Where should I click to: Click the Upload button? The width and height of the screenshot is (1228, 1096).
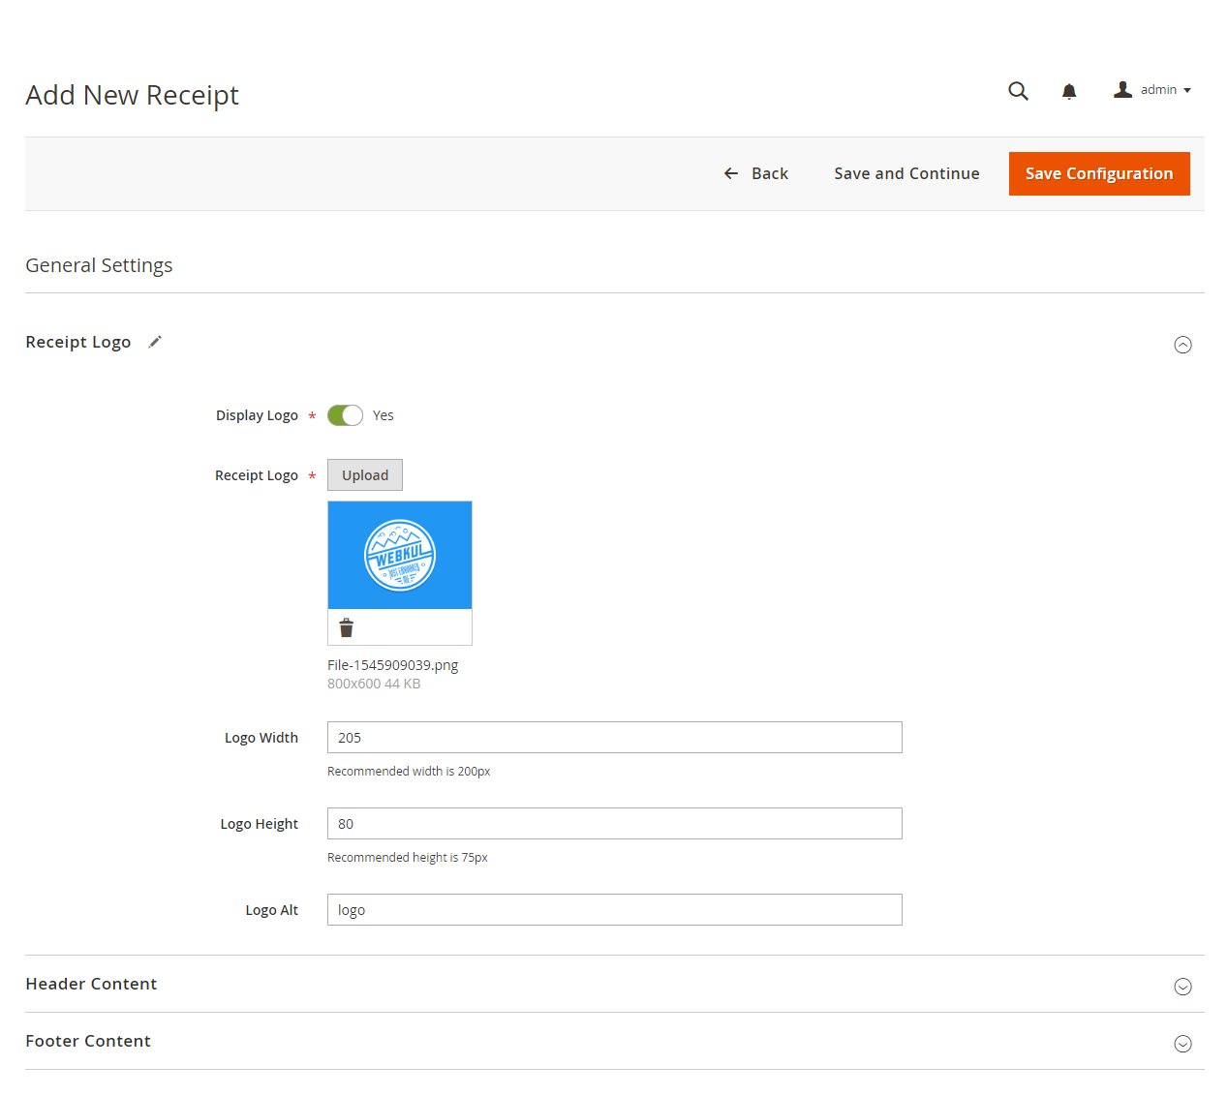pos(365,475)
